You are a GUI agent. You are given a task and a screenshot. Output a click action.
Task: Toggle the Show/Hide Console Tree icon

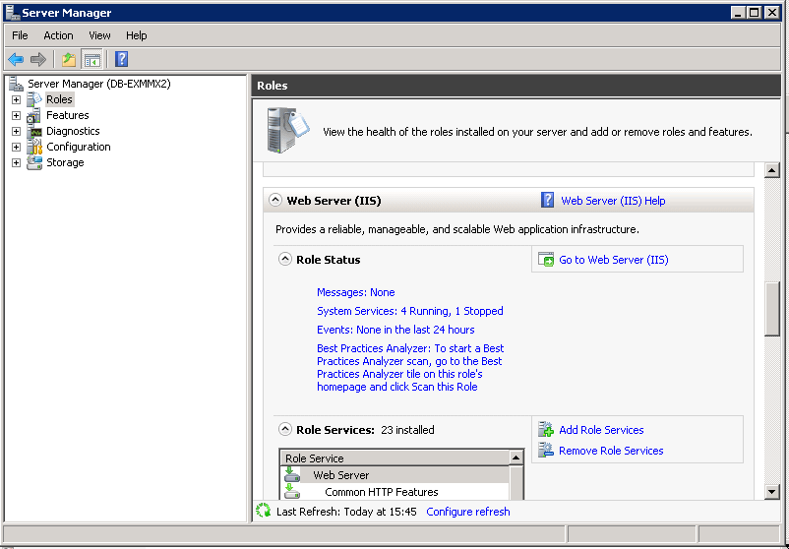pyautogui.click(x=92, y=59)
